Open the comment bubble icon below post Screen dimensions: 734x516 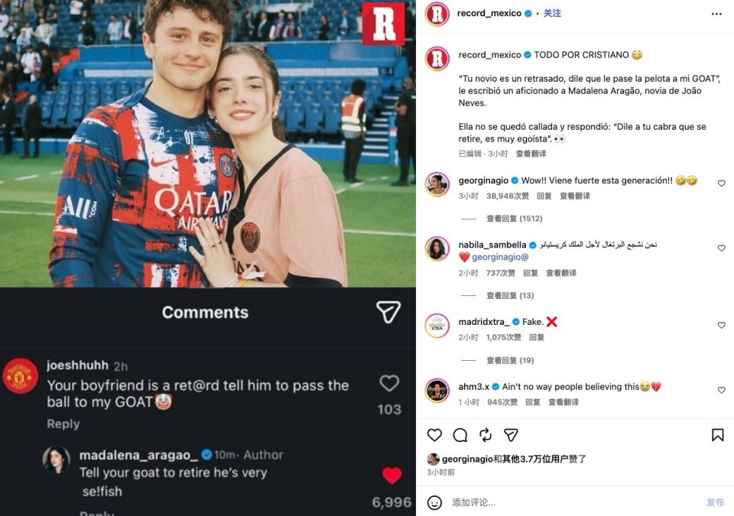460,435
